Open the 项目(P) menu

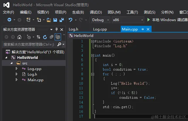coord(61,12)
